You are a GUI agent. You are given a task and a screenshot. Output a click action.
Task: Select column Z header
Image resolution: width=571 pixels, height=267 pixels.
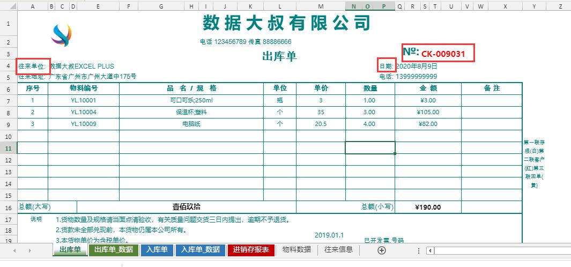560,6
